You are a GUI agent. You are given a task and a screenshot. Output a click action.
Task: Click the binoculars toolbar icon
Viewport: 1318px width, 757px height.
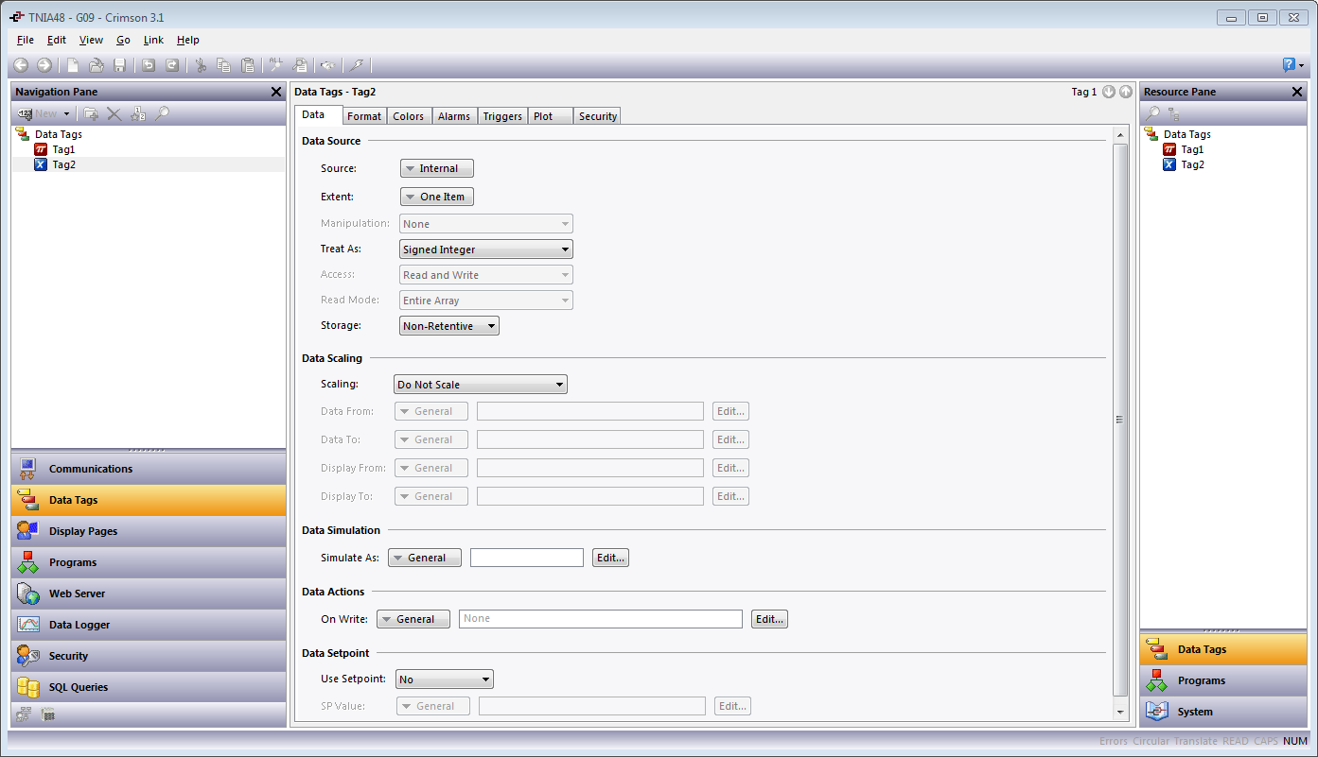[327, 65]
